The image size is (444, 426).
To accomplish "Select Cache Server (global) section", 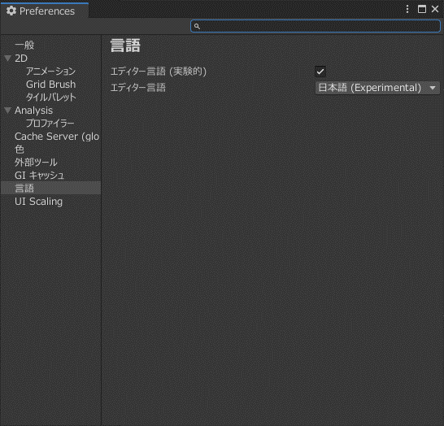I will (57, 137).
